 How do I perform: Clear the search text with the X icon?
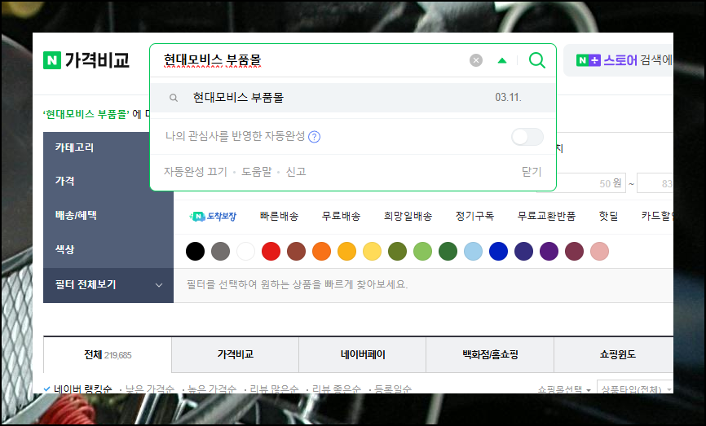(x=476, y=60)
